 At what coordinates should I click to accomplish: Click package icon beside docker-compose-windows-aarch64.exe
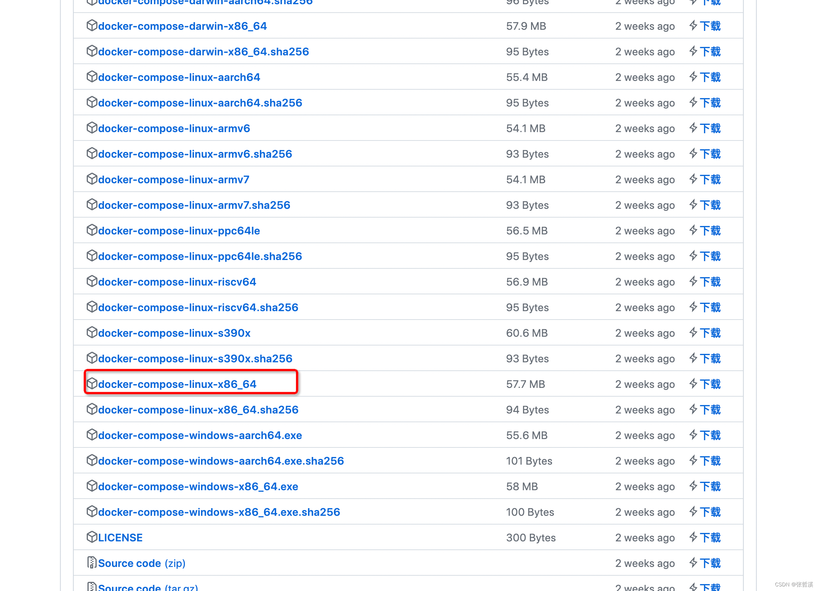[92, 434]
